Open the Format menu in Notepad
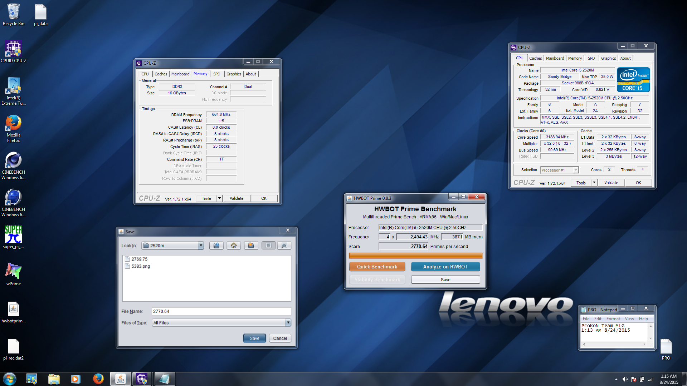687x386 pixels. point(613,319)
